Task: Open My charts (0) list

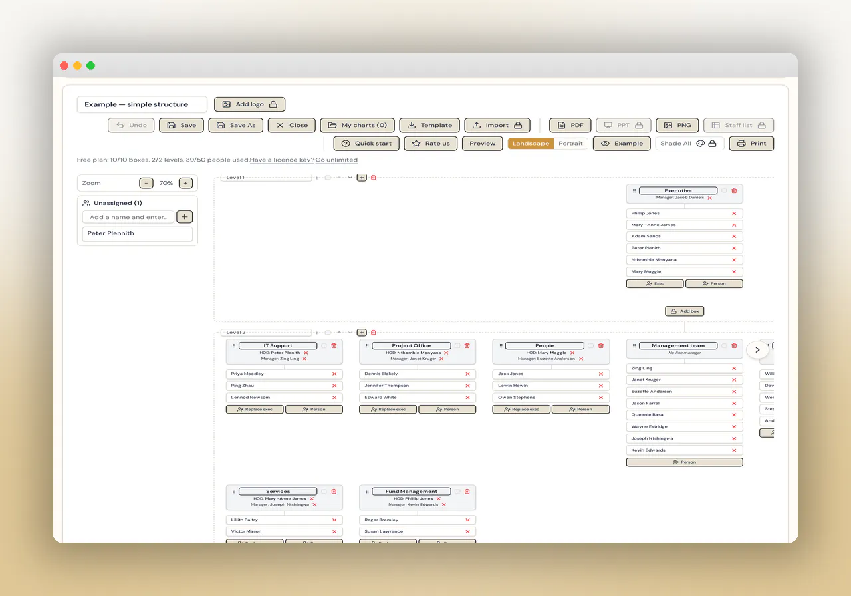Action: (358, 125)
